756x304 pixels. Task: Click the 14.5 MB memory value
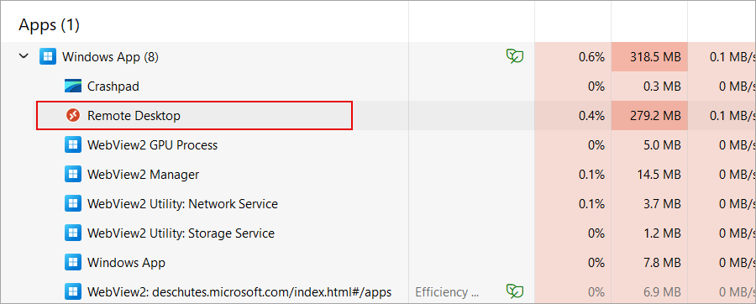click(x=659, y=175)
